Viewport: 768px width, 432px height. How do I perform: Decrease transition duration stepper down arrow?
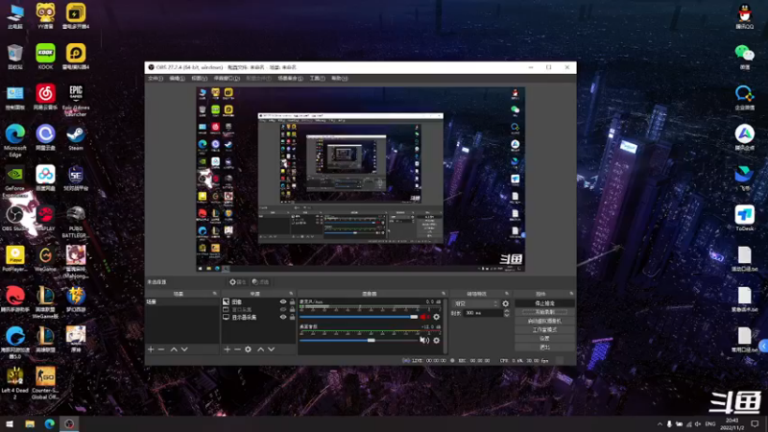point(507,315)
